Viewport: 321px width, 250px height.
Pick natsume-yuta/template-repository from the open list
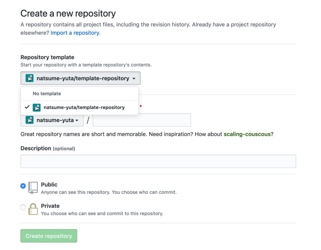point(84,107)
